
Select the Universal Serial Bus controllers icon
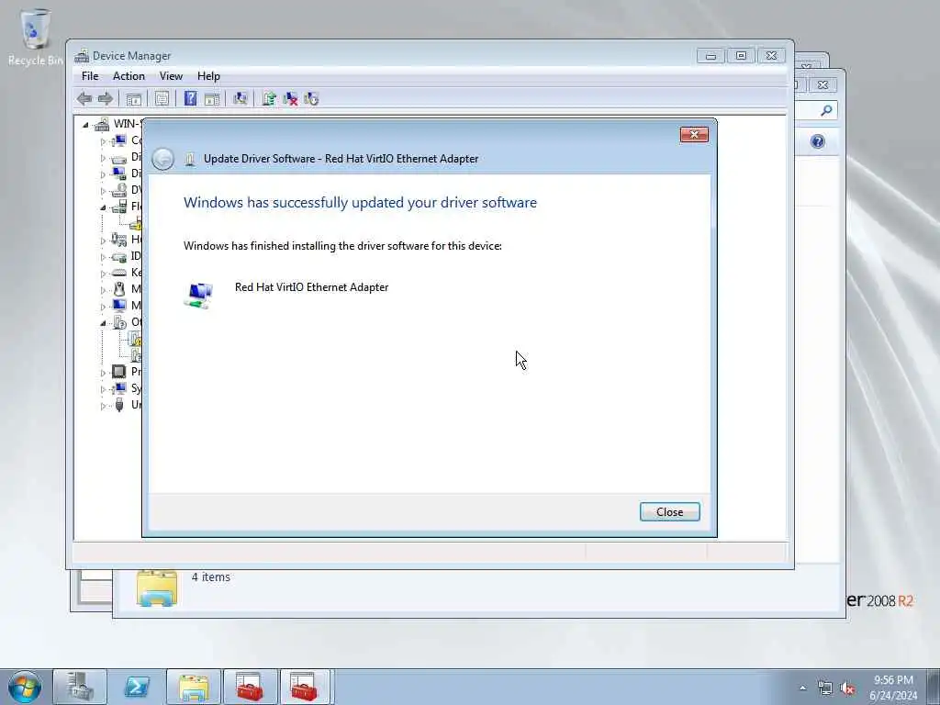119,405
